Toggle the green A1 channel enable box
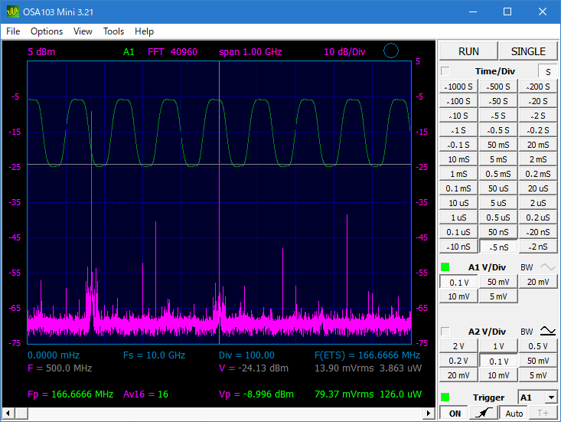561x422 pixels. tap(445, 267)
